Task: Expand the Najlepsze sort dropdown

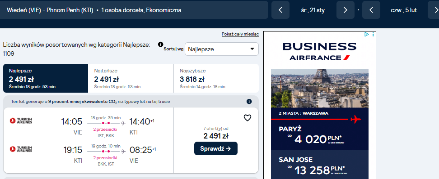Action: [222, 49]
